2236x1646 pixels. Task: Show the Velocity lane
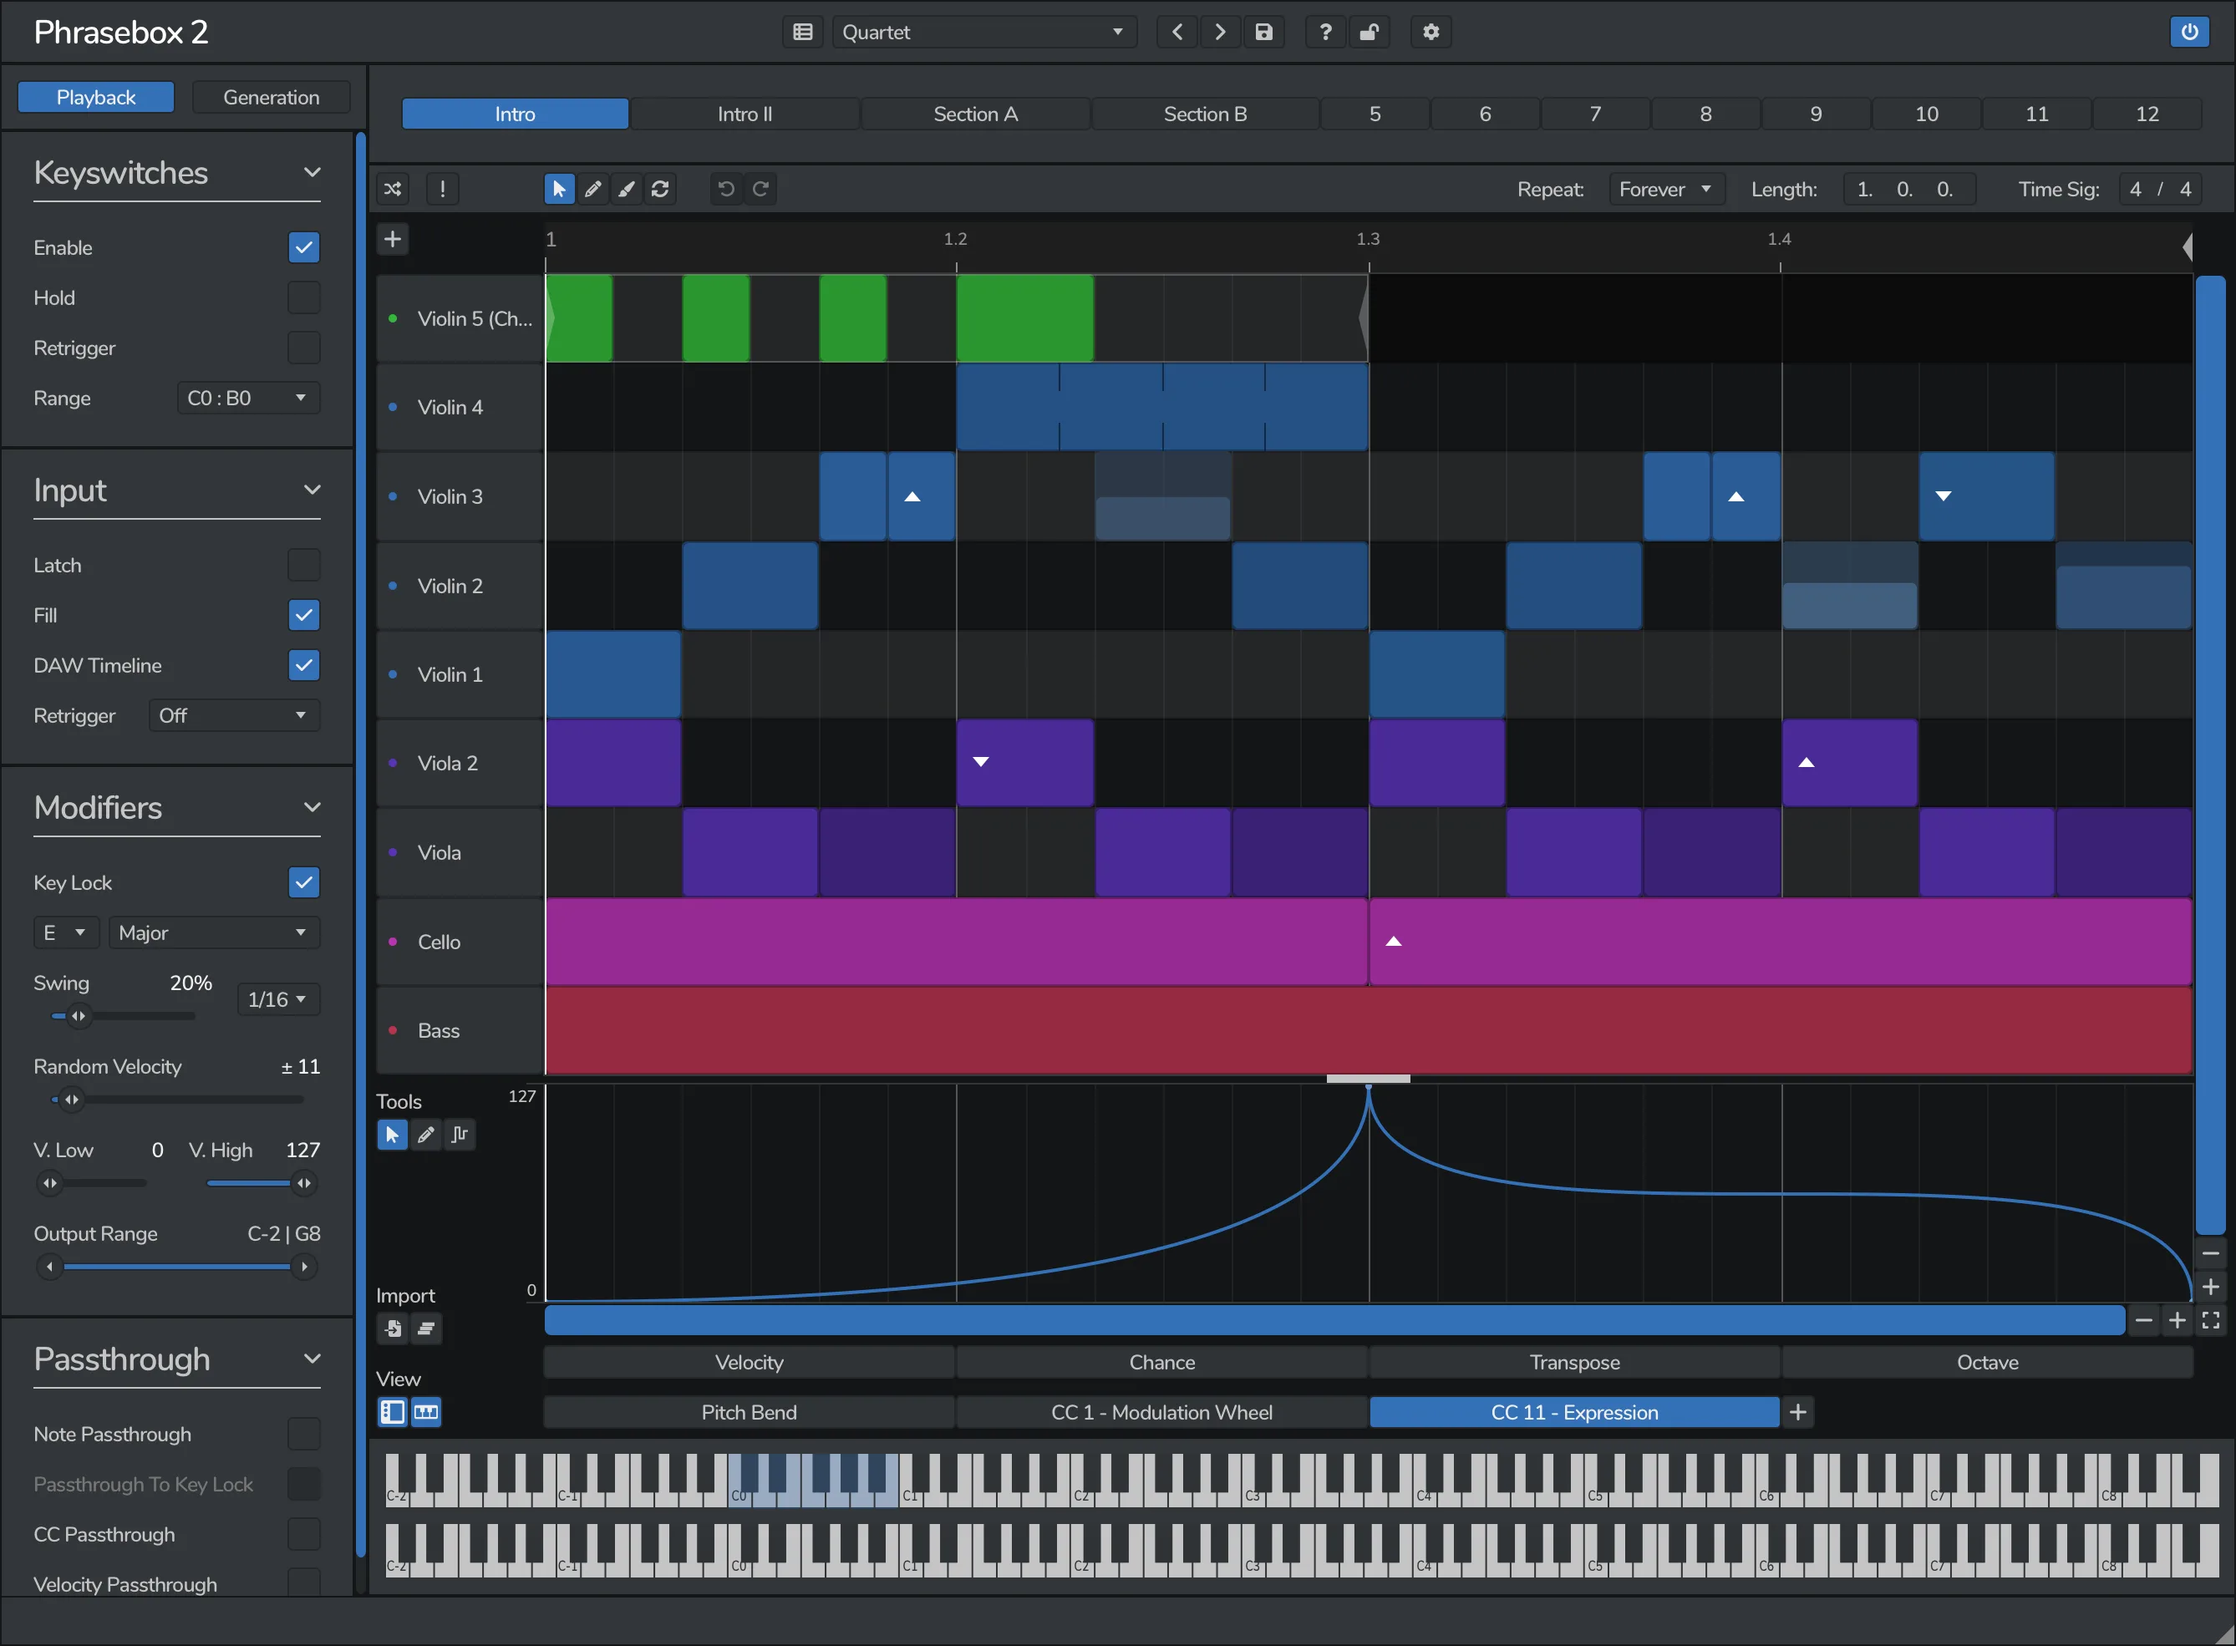(750, 1362)
